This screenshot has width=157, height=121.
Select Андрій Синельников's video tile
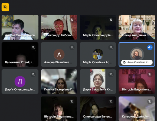[20, 27]
